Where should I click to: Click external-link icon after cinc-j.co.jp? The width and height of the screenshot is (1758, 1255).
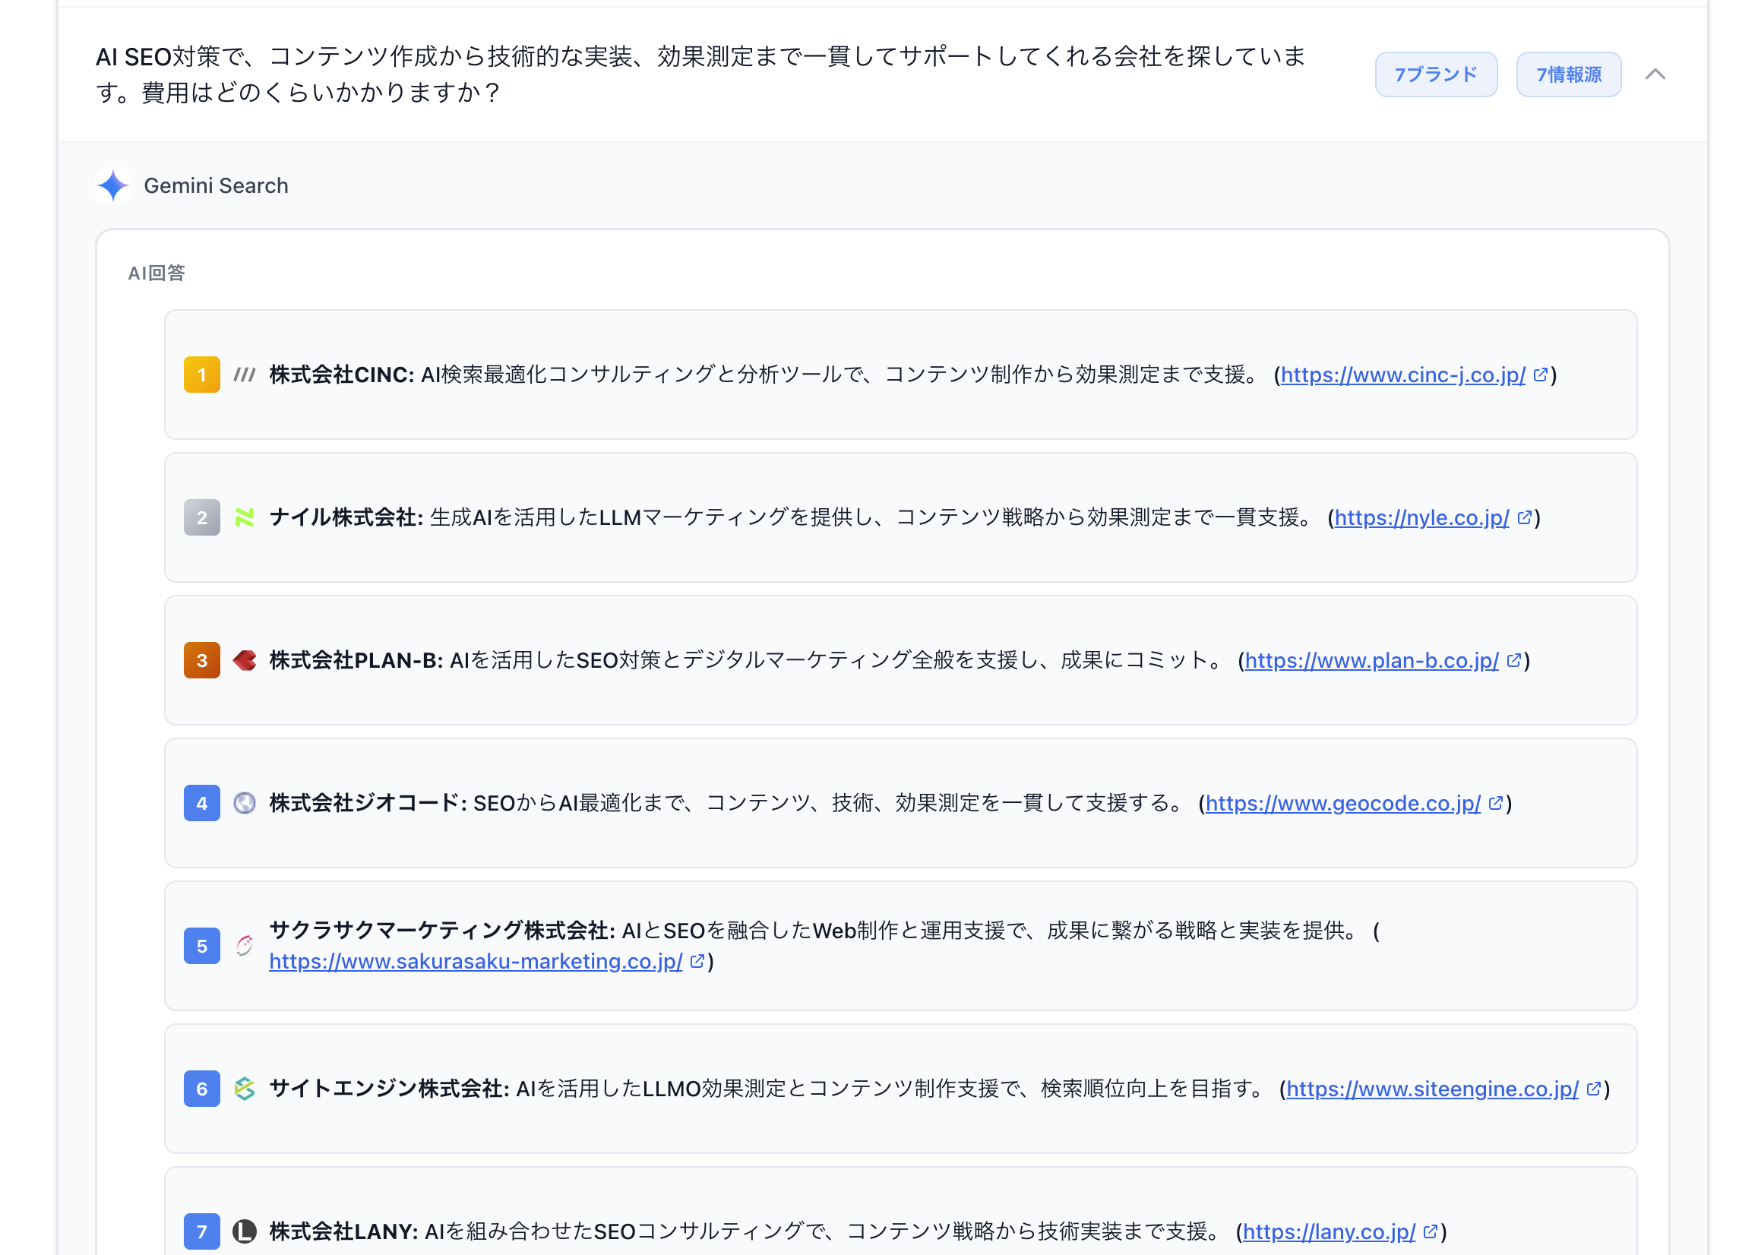pyautogui.click(x=1541, y=375)
